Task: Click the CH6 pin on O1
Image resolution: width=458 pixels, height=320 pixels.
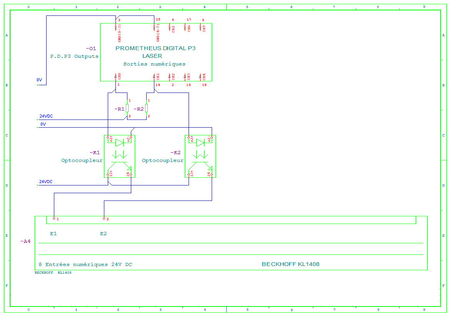Action: [185, 28]
